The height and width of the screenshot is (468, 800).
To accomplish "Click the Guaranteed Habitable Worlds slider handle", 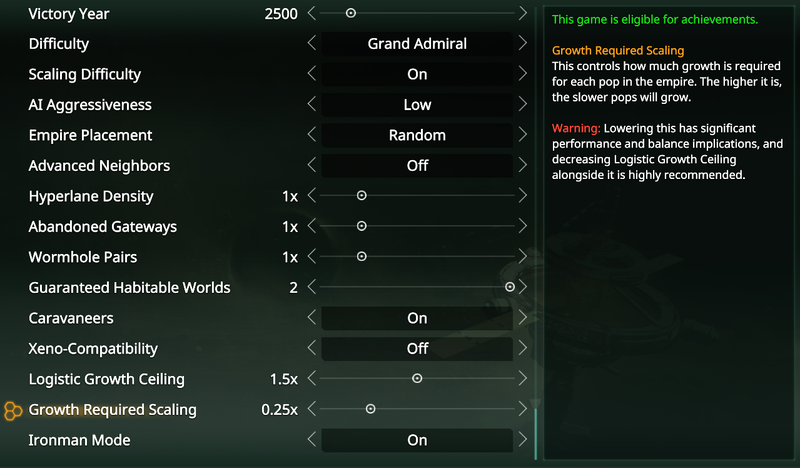I will [x=510, y=286].
